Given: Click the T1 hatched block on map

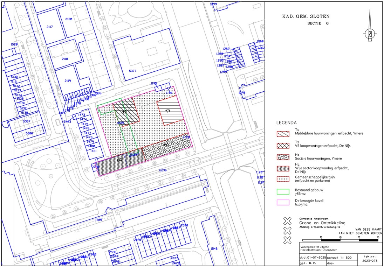Looking at the screenshot, I should (x=168, y=111).
